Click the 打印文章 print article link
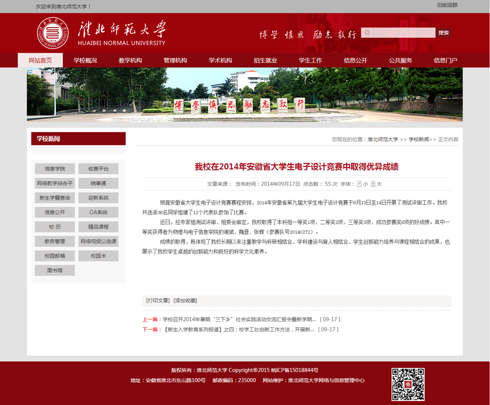The height and width of the screenshot is (405, 490). click(157, 300)
